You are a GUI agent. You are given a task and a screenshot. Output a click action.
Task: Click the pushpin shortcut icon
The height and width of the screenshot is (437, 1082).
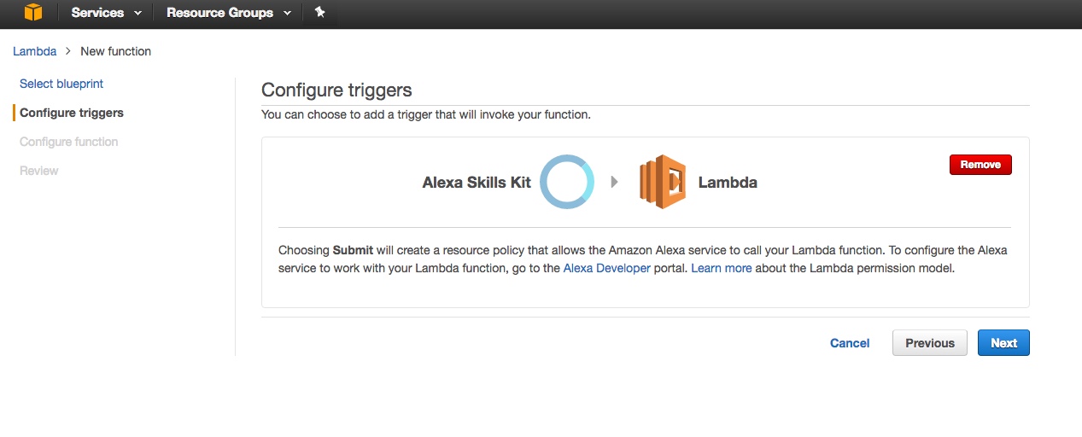pyautogui.click(x=319, y=13)
